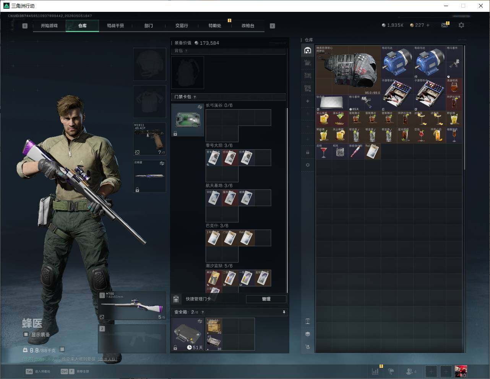Click the empty helmet slot
This screenshot has height=379, width=490.
pos(149,64)
